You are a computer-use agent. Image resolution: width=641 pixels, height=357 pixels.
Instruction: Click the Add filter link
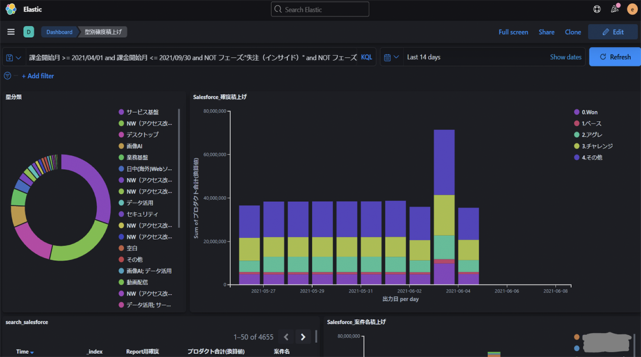[x=38, y=76]
